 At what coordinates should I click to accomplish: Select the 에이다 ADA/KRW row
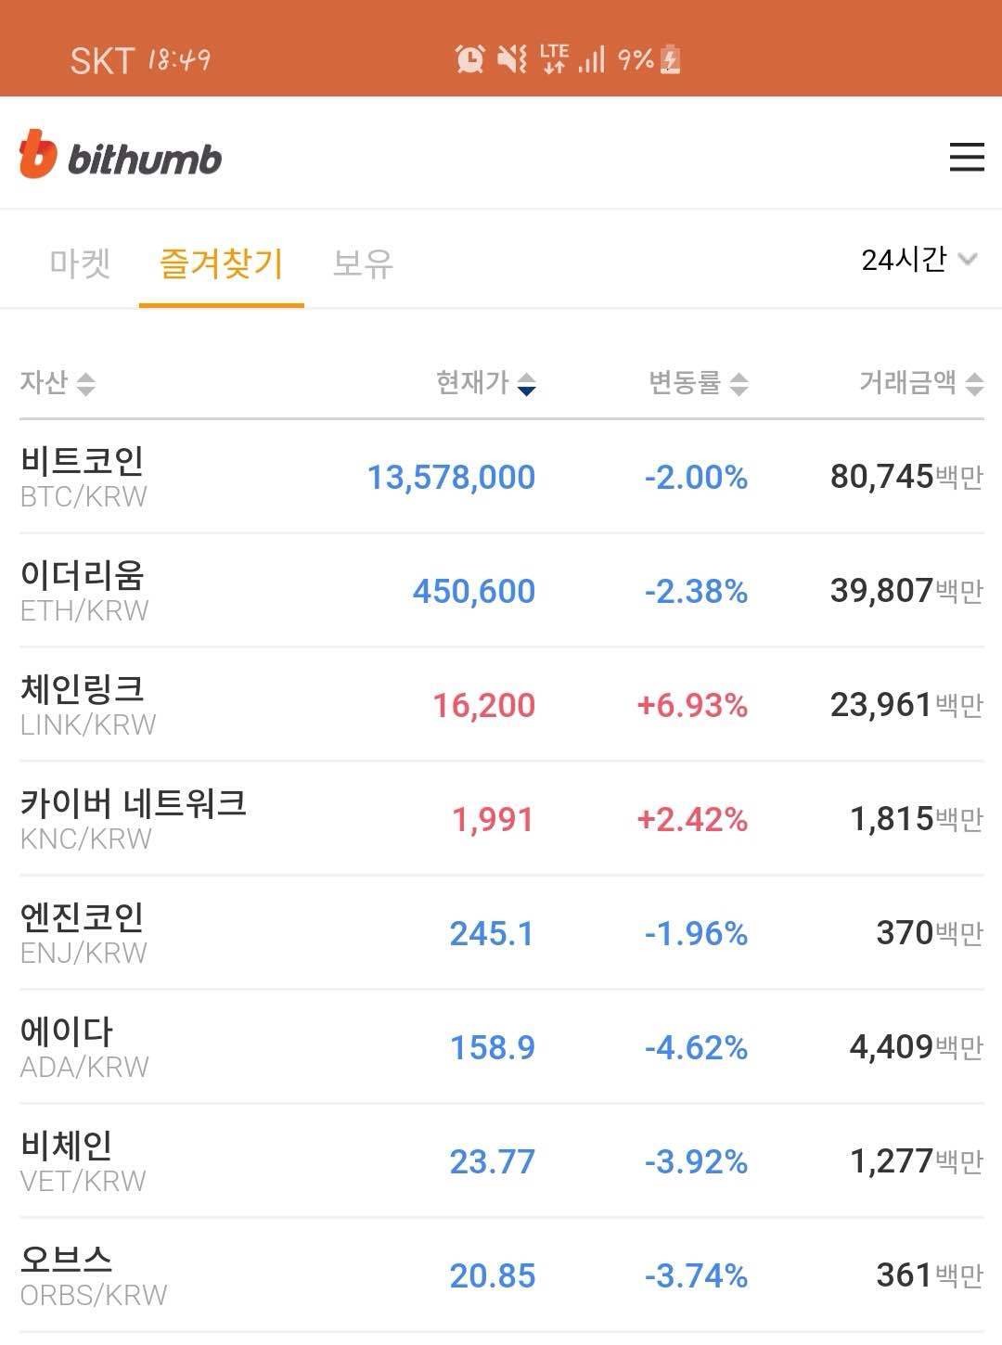[x=501, y=1045]
